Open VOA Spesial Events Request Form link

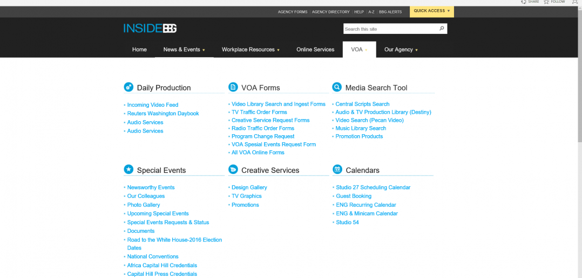click(x=274, y=144)
